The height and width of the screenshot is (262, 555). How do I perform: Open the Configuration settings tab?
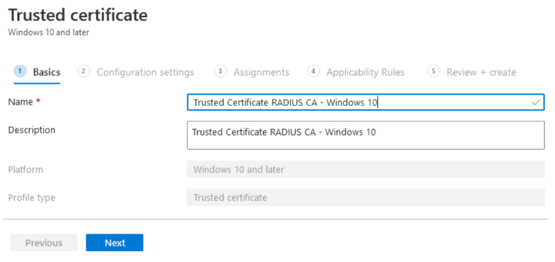tap(145, 72)
